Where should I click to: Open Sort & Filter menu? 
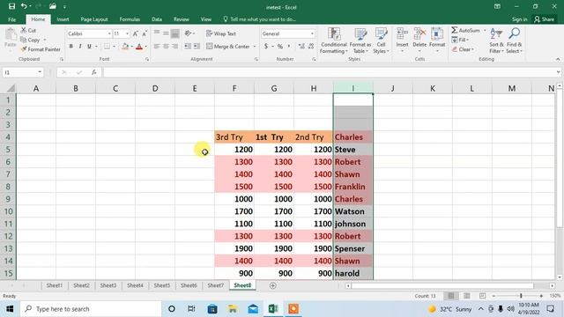click(496, 41)
